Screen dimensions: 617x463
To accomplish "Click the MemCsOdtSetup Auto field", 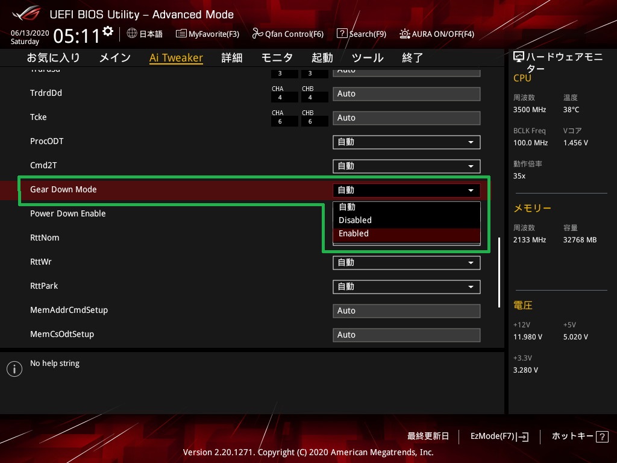I will [407, 335].
